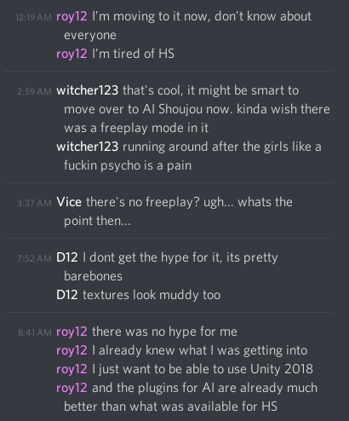Image resolution: width=349 pixels, height=421 pixels.
Task: Select message 'I just want to be able to use Unity 2018'
Action: 203,369
